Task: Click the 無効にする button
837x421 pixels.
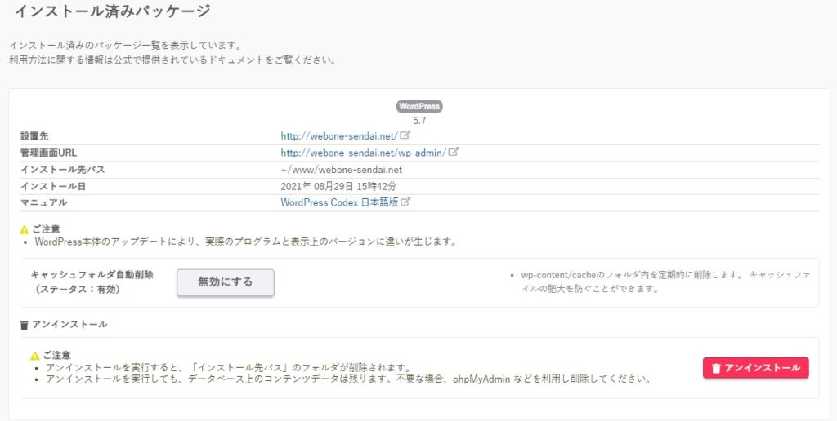Action: pos(226,282)
